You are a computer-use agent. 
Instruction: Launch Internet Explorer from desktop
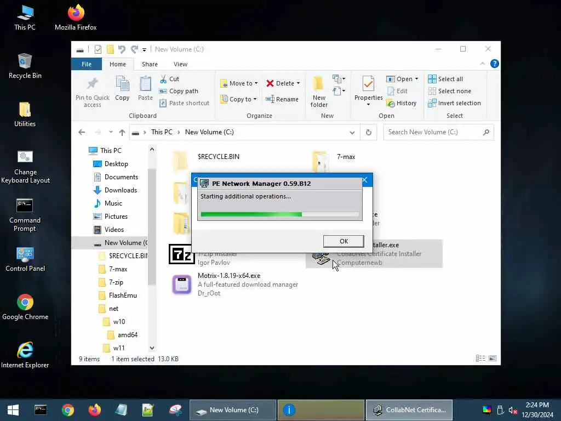tap(25, 355)
